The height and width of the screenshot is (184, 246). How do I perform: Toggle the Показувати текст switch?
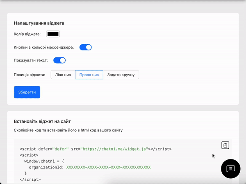[x=59, y=60]
